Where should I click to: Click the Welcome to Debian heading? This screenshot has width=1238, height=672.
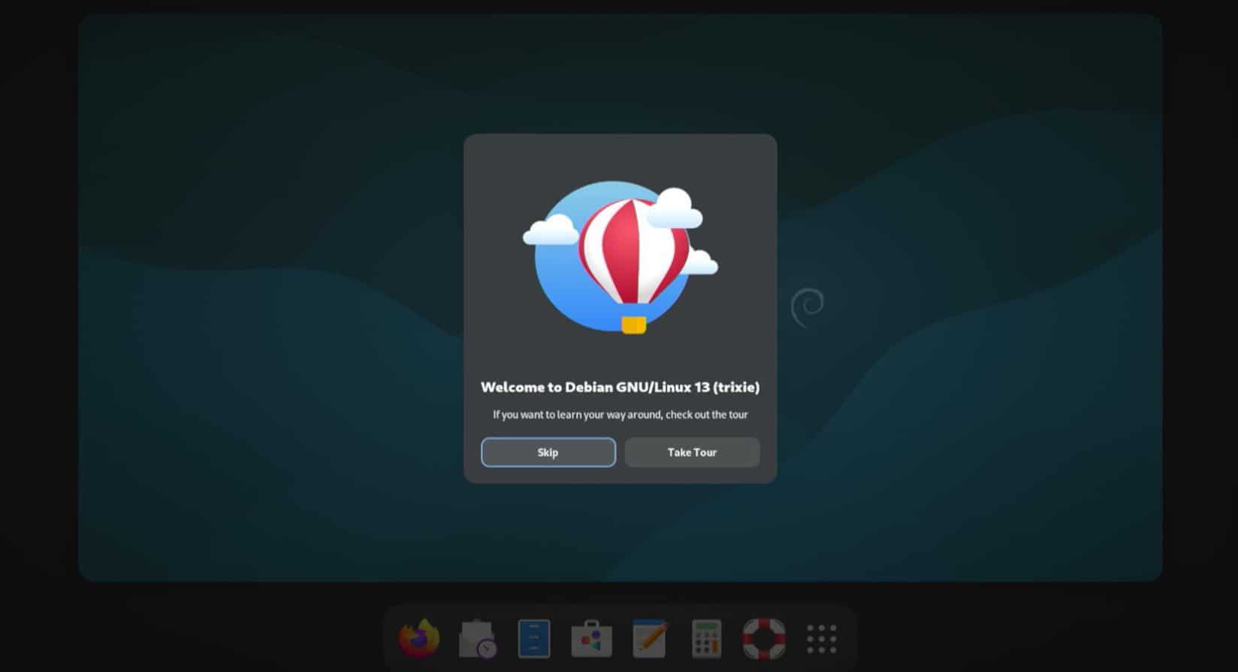click(620, 387)
